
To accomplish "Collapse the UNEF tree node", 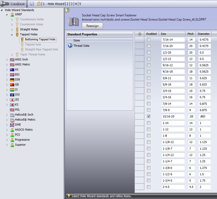I will tap(7, 15).
